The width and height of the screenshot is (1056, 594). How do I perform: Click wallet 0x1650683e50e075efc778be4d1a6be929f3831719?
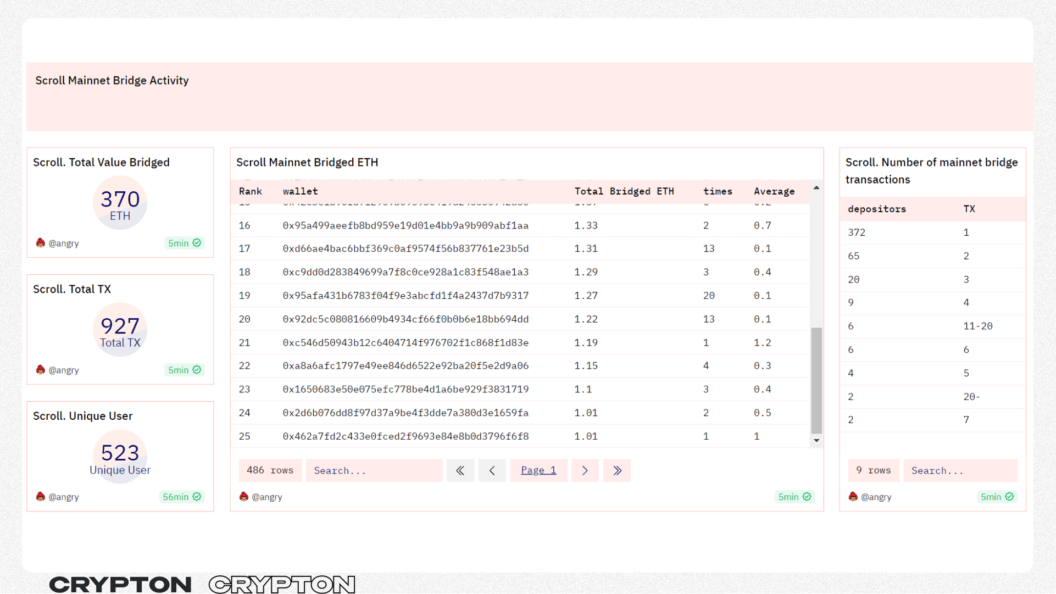click(x=405, y=390)
